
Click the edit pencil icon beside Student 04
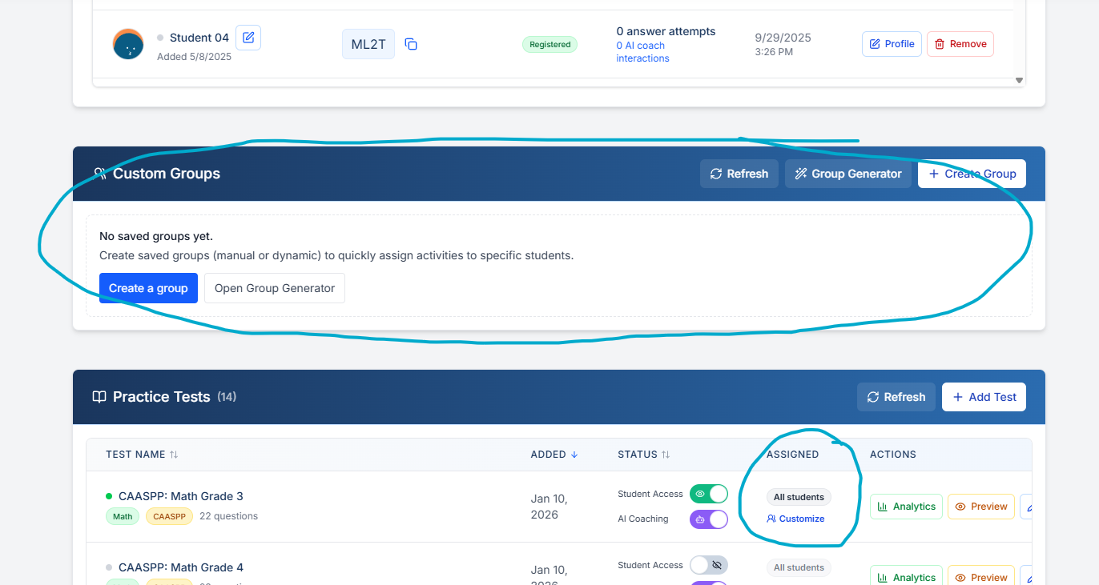coord(248,38)
